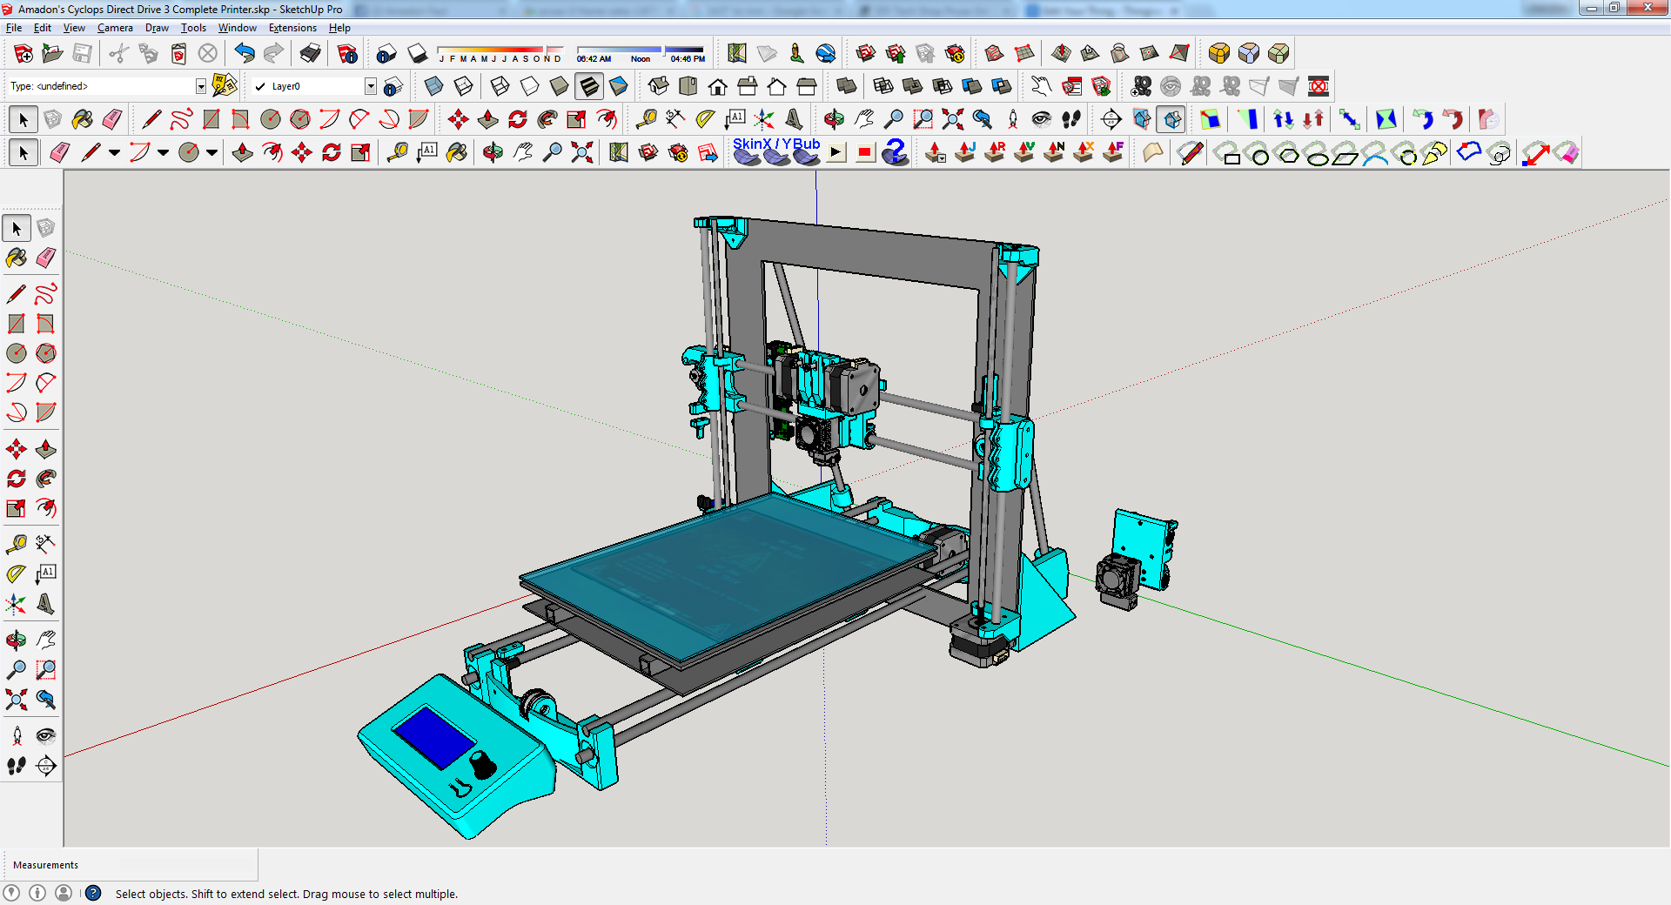The image size is (1671, 905).
Task: Click Interact dynamic component hand icon
Action: [x=1042, y=86]
